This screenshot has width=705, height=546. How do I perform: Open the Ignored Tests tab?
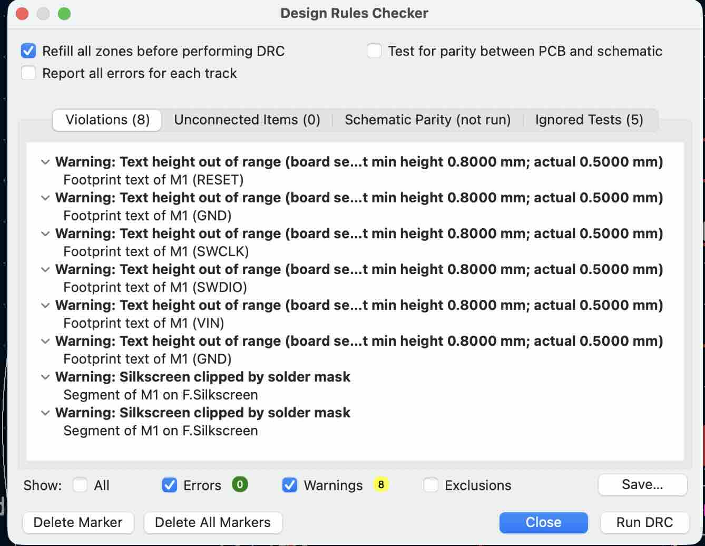pos(589,120)
